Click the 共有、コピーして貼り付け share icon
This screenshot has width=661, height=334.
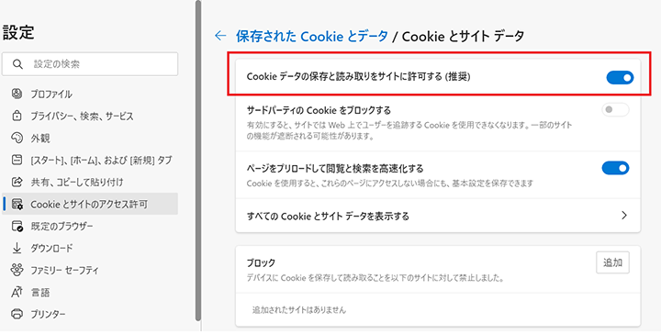(17, 182)
